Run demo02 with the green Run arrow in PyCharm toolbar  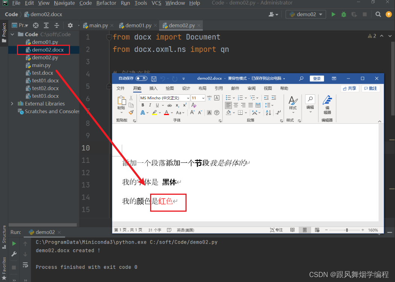click(333, 14)
